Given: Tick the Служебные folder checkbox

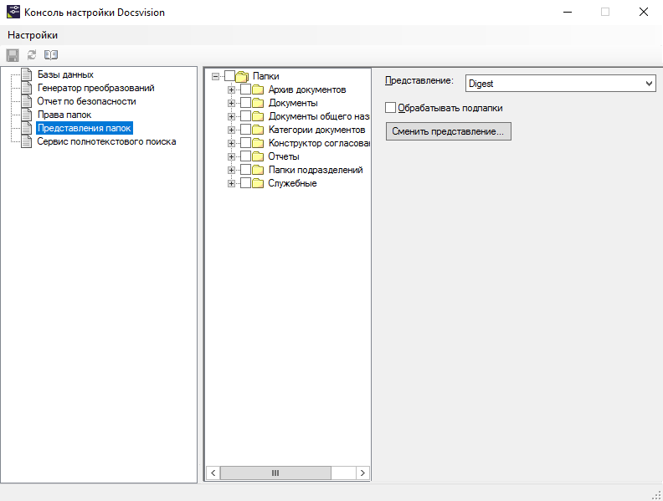Looking at the screenshot, I should [245, 183].
